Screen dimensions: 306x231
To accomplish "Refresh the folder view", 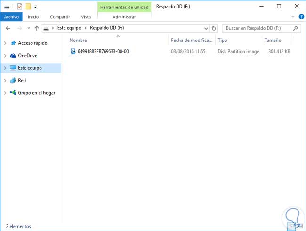I will tap(214, 29).
